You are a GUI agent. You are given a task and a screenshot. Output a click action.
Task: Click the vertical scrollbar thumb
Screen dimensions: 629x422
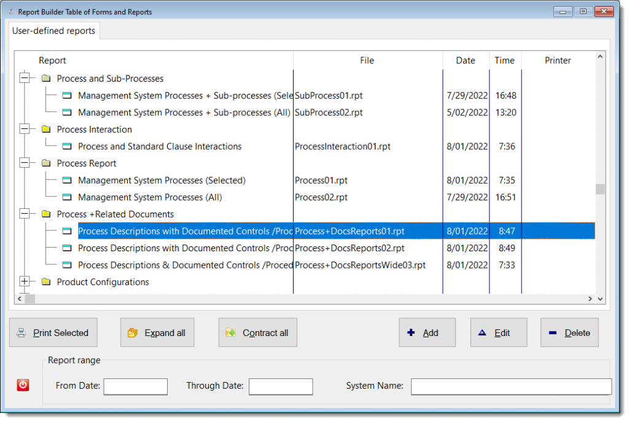tap(600, 189)
